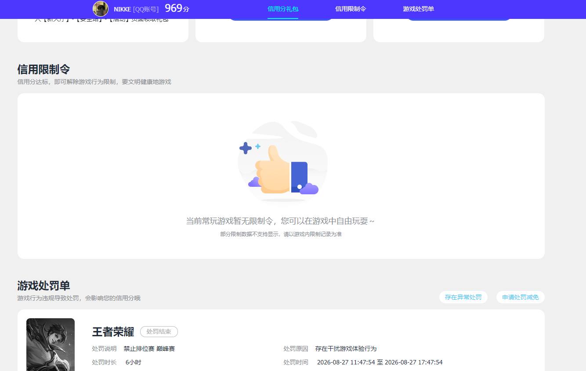Click the thumbs-up illustration
This screenshot has width=586, height=371.
(x=282, y=162)
